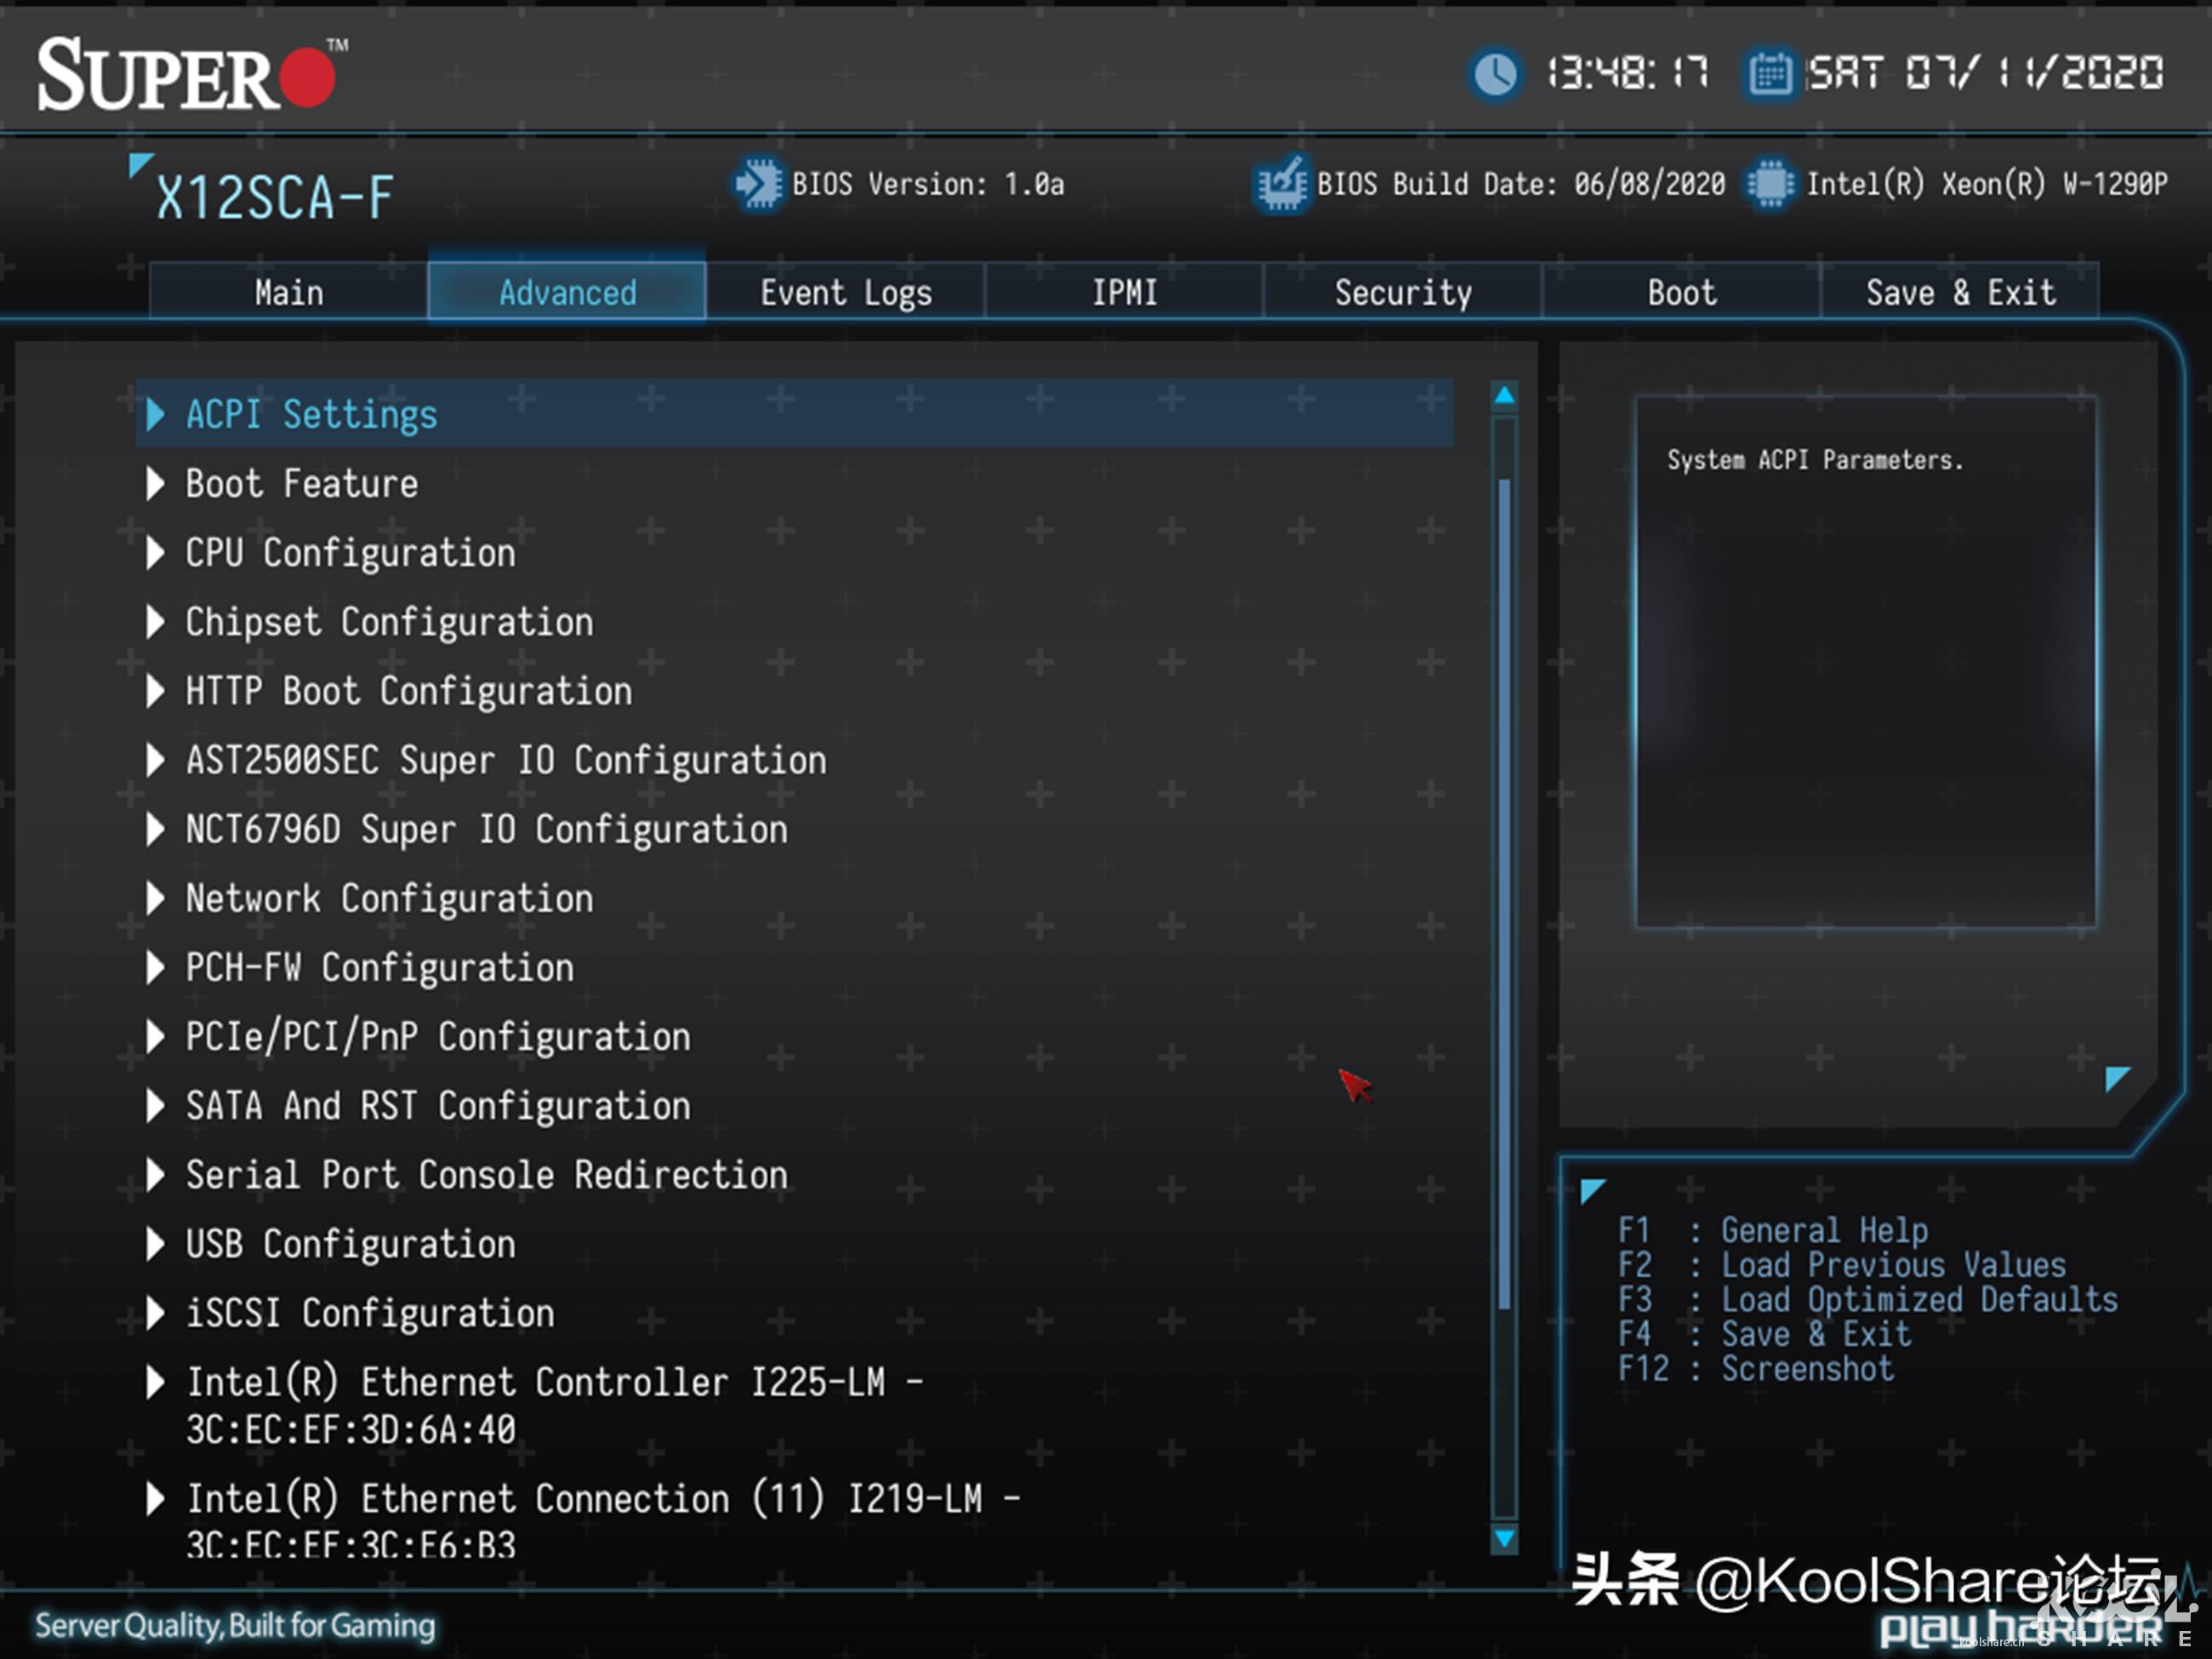
Task: Open the IPMI tab
Action: pyautogui.click(x=1124, y=292)
